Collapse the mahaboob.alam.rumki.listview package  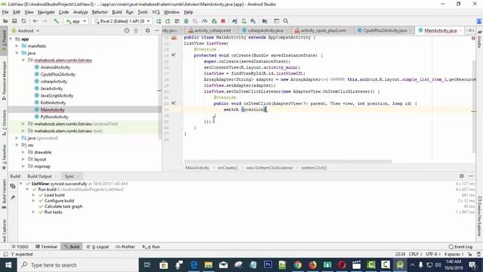pyautogui.click(x=23, y=60)
